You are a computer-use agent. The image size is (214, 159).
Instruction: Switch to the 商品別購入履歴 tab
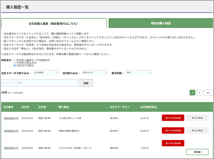tap(160, 23)
